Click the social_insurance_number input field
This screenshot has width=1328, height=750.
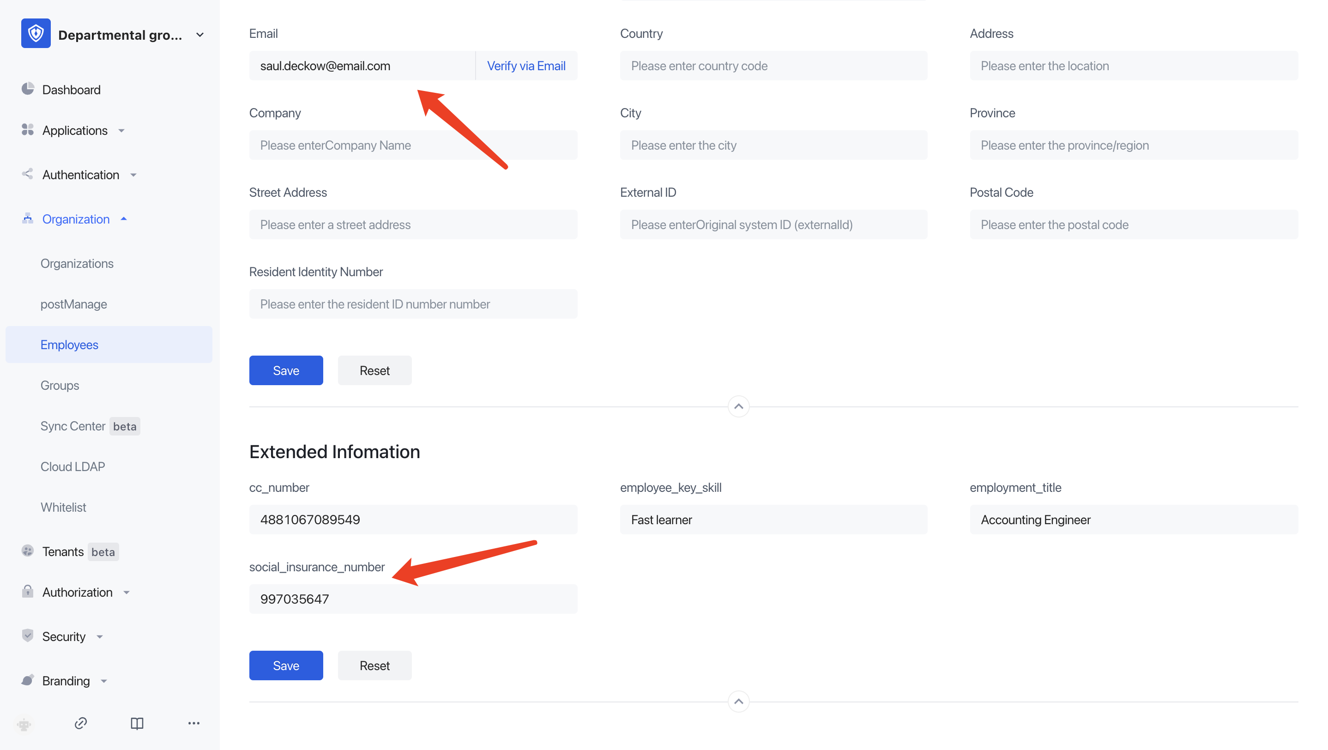pos(412,599)
